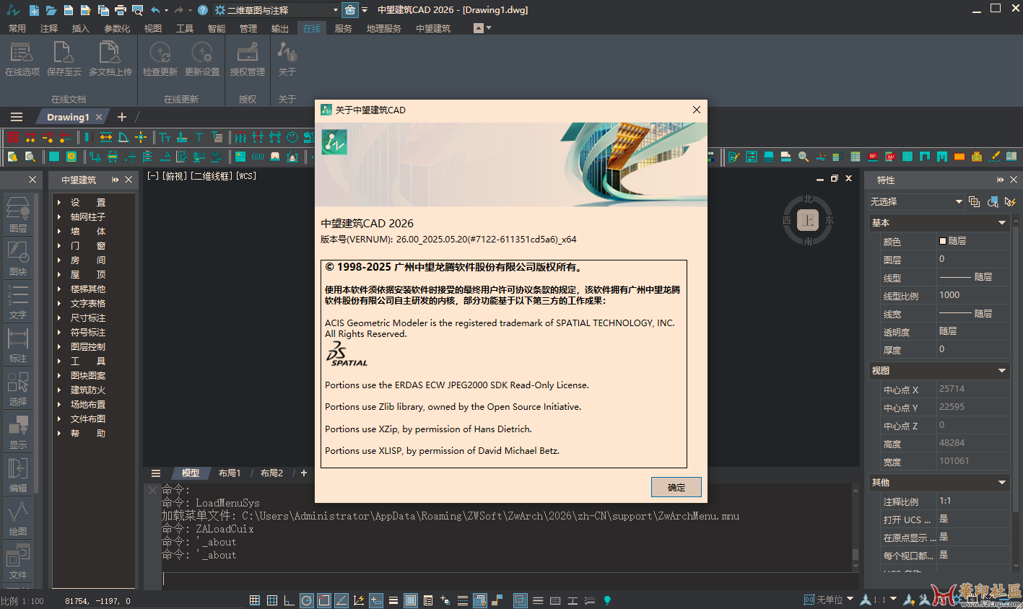The image size is (1023, 609).
Task: Add a new drawing tab with plus
Action: click(x=122, y=117)
